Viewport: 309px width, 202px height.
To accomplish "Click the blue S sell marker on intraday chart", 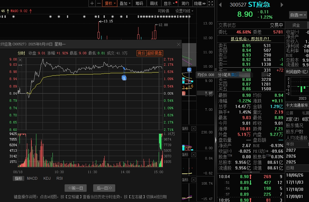I will click(x=124, y=79).
